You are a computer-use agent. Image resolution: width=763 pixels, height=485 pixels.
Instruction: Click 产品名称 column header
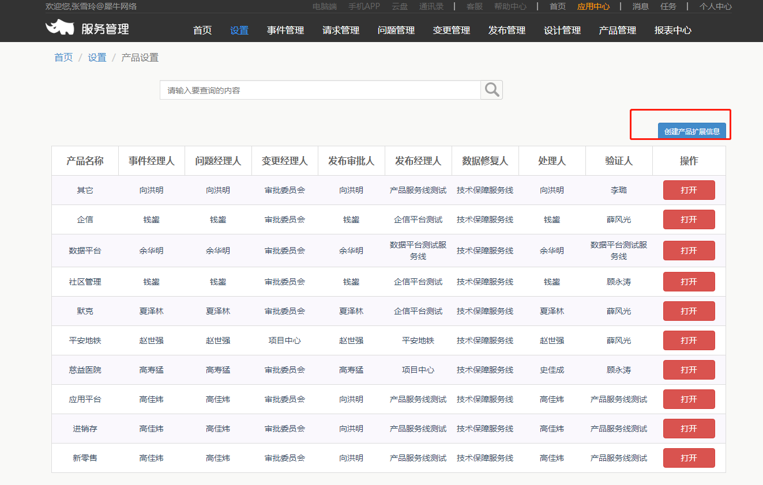(85, 161)
